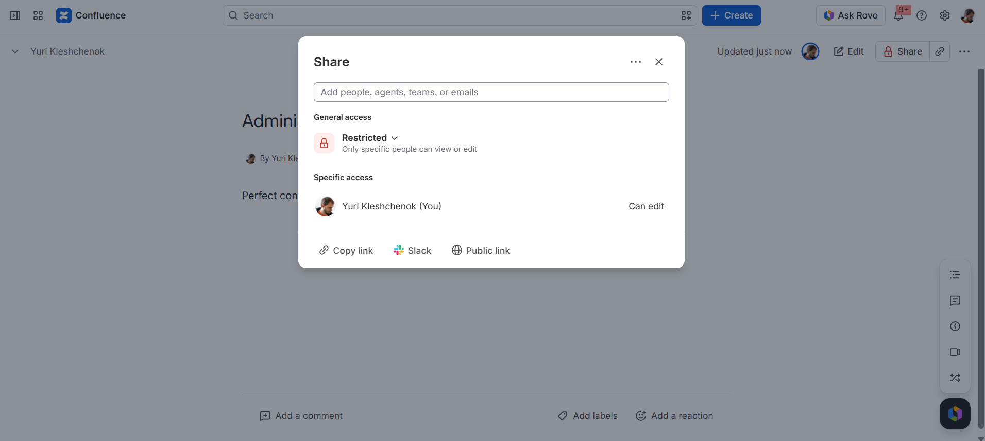The image size is (985, 441).
Task: Share the page to Slack
Action: coord(413,251)
